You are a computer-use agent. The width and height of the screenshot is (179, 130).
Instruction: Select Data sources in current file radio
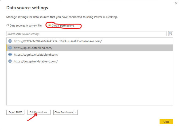click(x=8, y=25)
